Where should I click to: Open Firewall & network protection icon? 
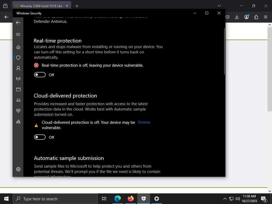pyautogui.click(x=18, y=79)
